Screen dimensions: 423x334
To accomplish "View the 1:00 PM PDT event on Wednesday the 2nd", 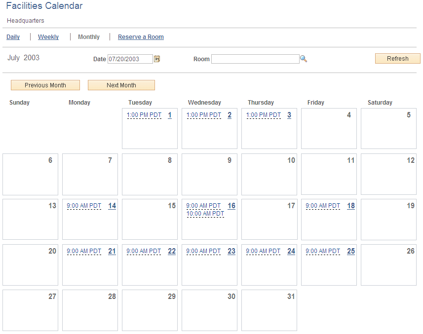I will pyautogui.click(x=203, y=115).
